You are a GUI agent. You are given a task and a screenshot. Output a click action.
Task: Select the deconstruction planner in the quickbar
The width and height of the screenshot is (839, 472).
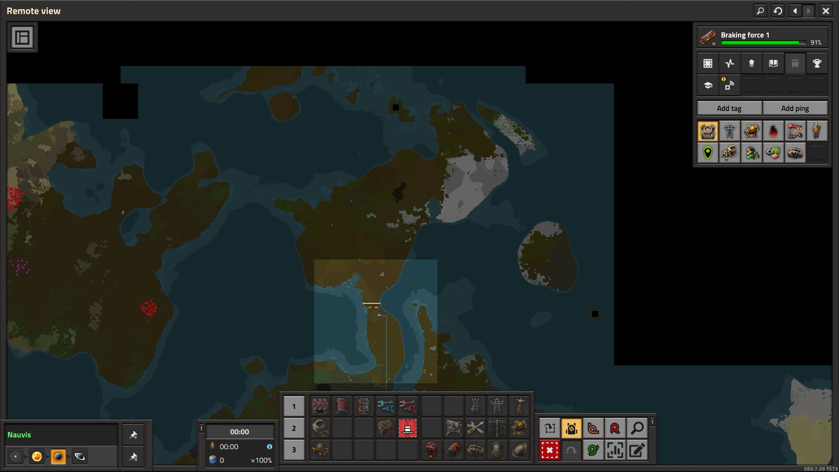tap(407, 428)
